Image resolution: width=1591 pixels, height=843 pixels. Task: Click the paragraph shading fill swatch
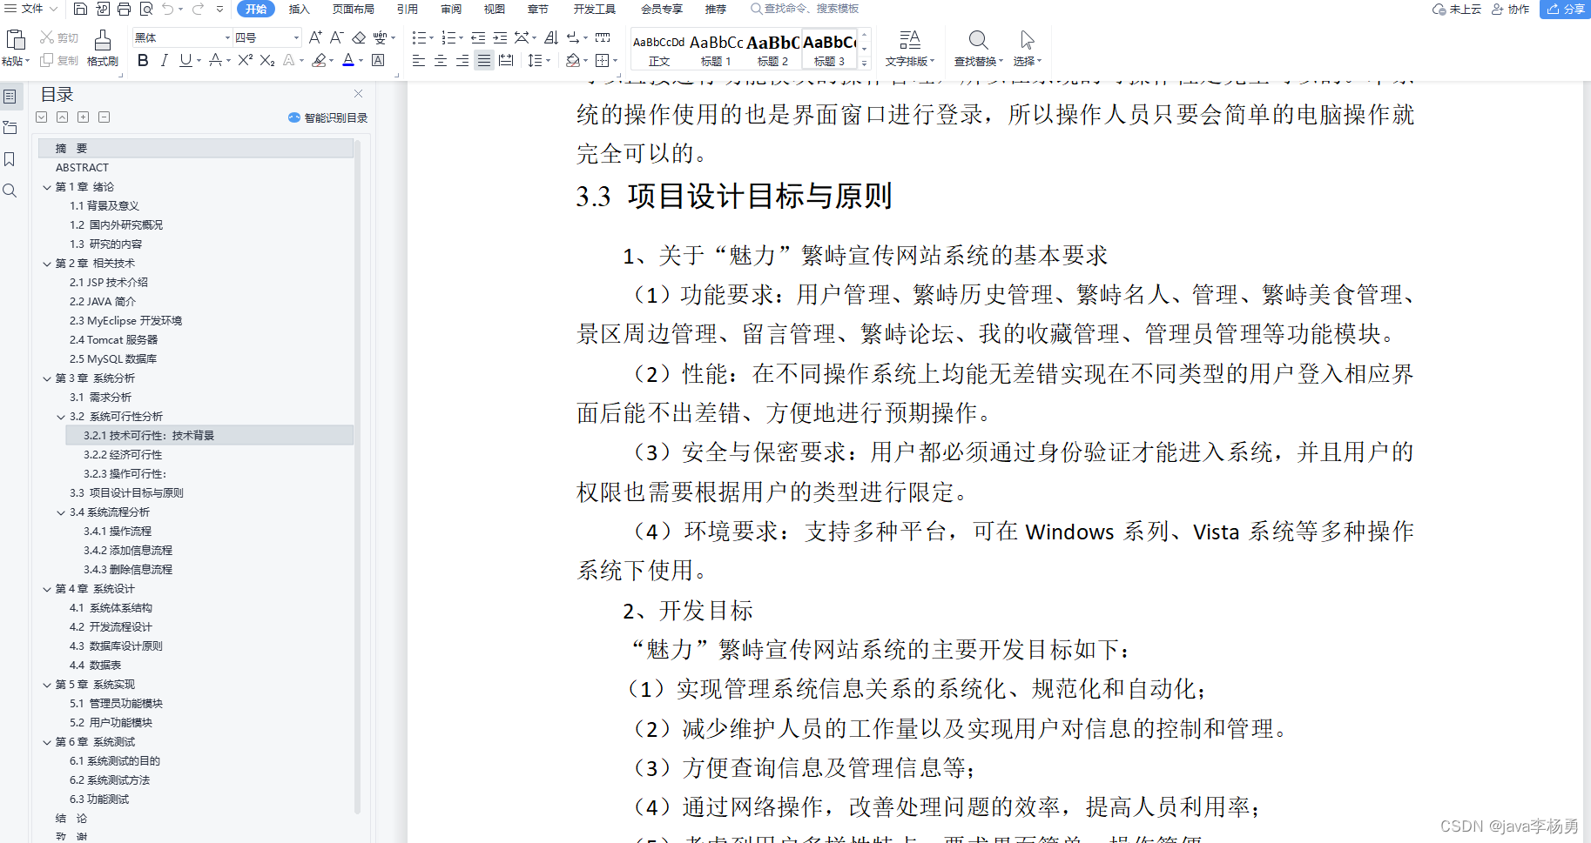point(573,60)
